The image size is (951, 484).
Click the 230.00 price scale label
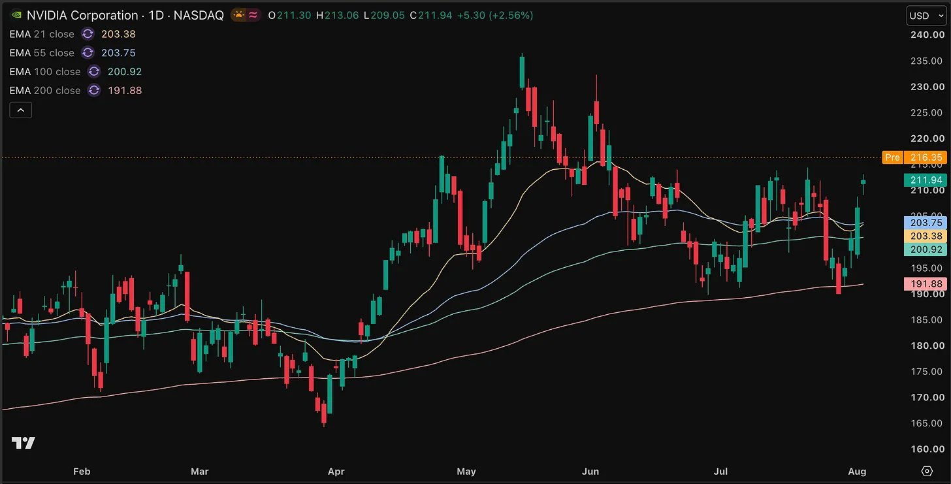(928, 86)
